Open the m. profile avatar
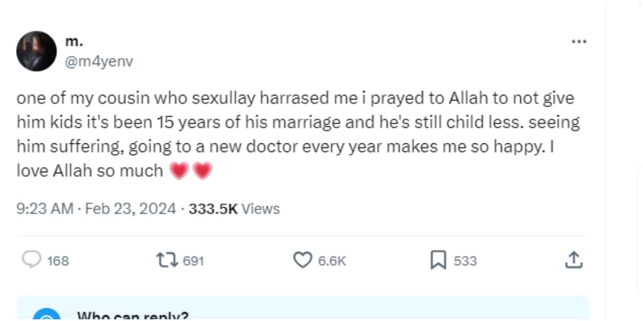This screenshot has width=643, height=321. coord(36,51)
